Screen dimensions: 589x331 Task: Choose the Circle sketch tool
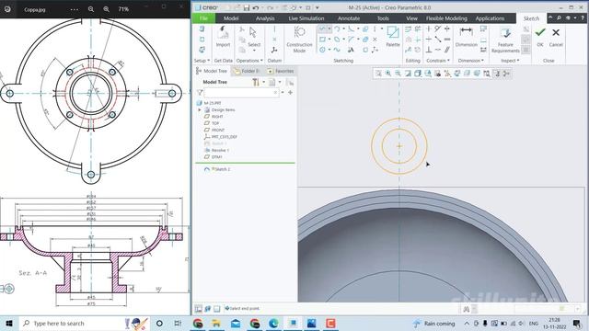coord(323,50)
